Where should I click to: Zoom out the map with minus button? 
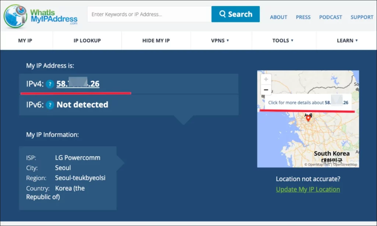(266, 90)
